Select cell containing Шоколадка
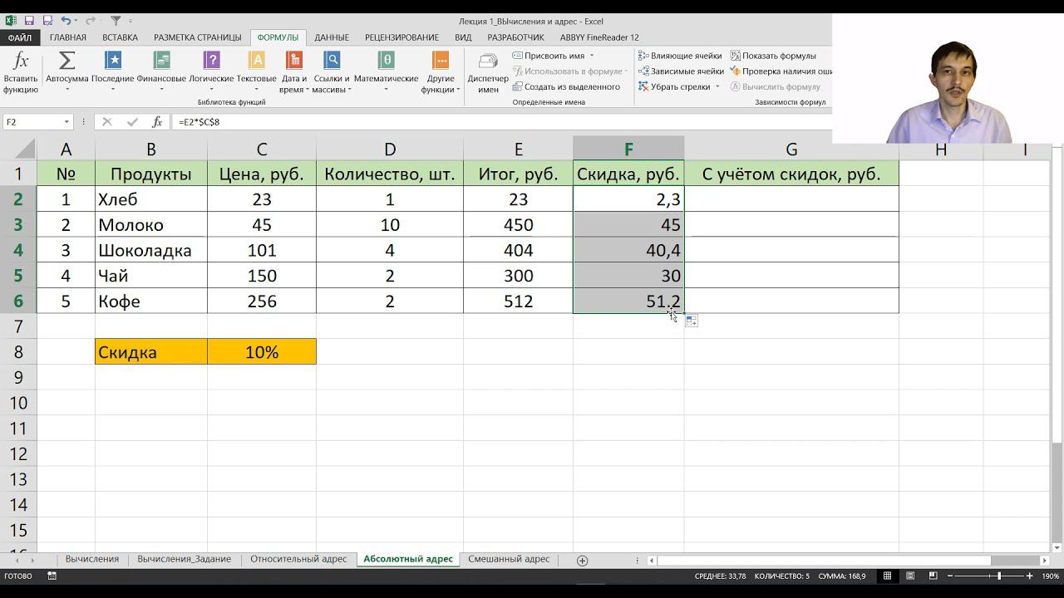The width and height of the screenshot is (1064, 598). point(151,250)
